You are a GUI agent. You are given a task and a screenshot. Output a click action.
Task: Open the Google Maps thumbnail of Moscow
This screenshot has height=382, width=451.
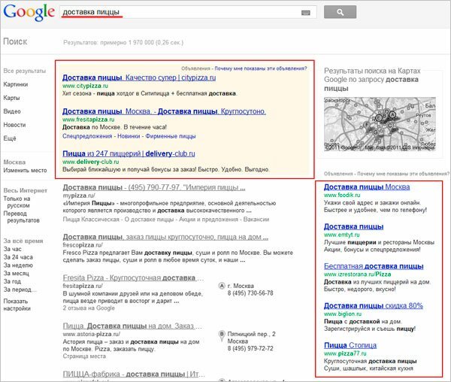click(x=380, y=124)
